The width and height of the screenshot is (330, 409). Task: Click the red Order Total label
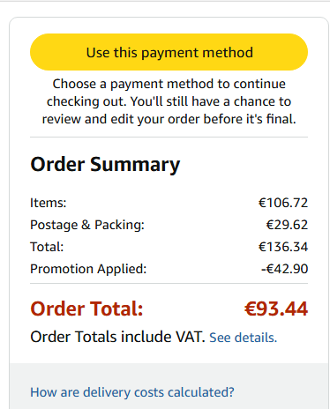pos(86,309)
